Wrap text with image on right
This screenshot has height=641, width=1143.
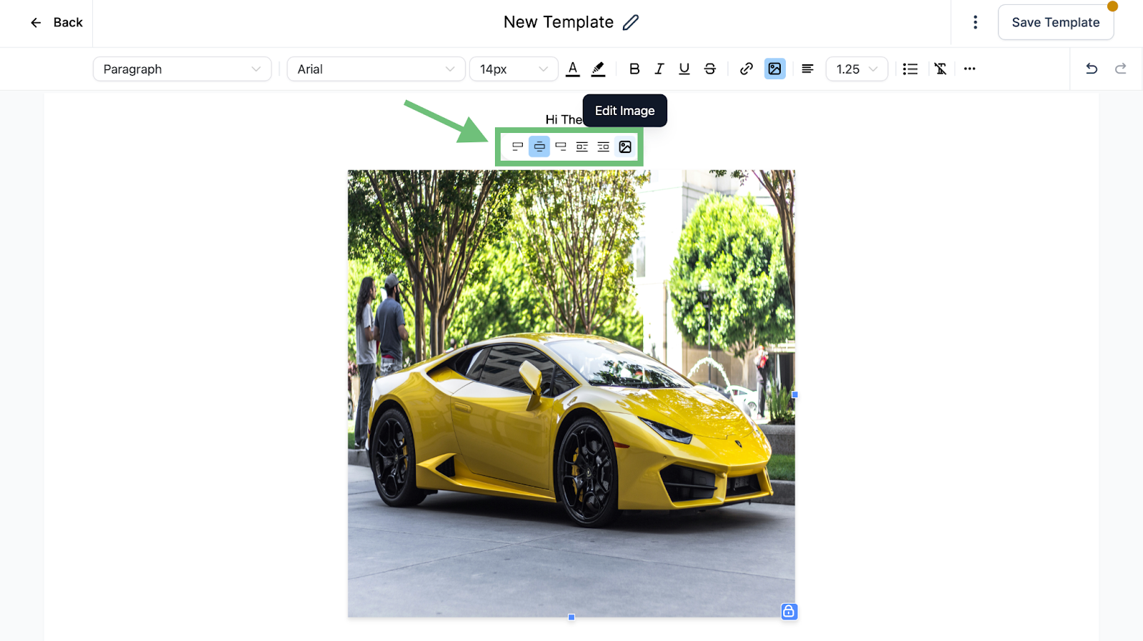[604, 146]
